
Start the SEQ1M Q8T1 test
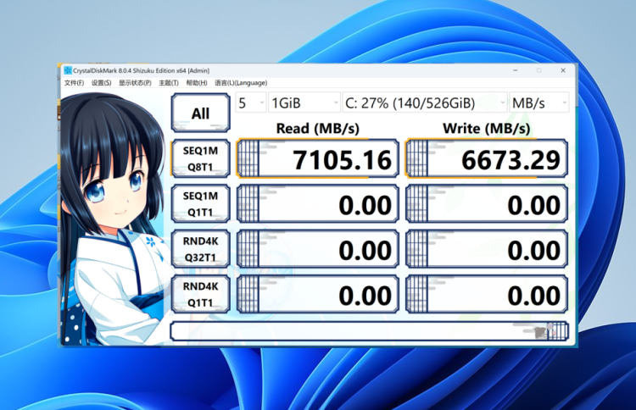201,158
